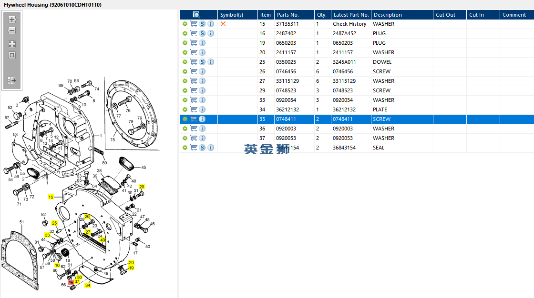This screenshot has width=534, height=298.
Task: Sort by the Item column header
Action: click(266, 15)
